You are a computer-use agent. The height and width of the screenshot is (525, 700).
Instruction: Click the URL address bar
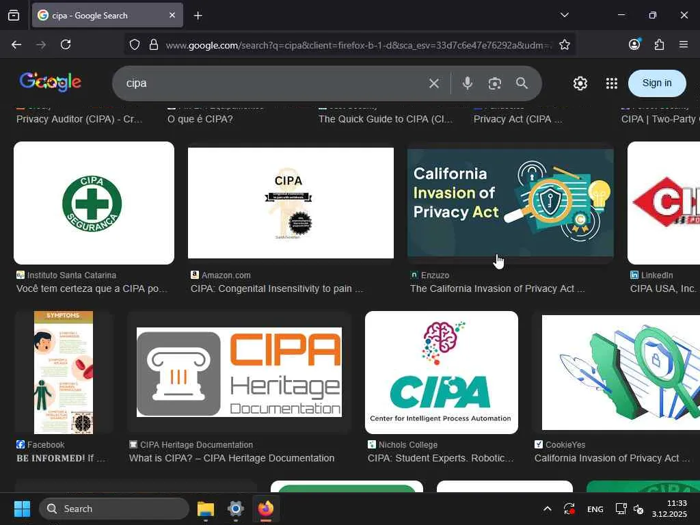pyautogui.click(x=358, y=45)
